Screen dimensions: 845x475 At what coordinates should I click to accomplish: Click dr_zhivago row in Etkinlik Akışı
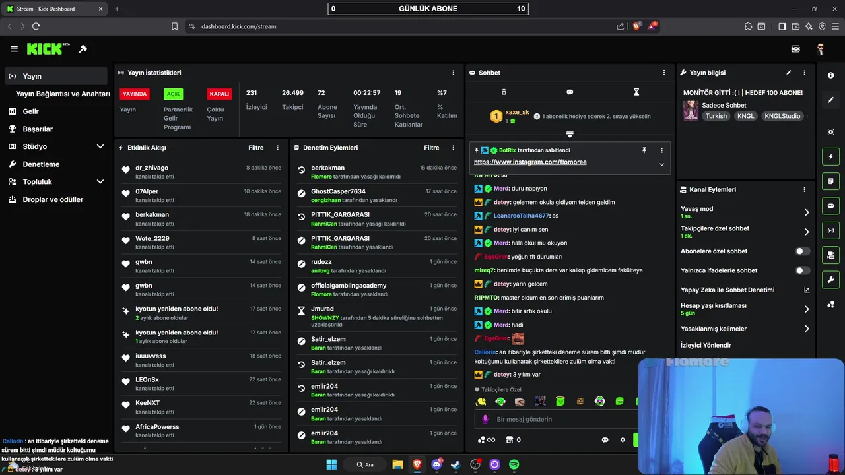point(202,172)
